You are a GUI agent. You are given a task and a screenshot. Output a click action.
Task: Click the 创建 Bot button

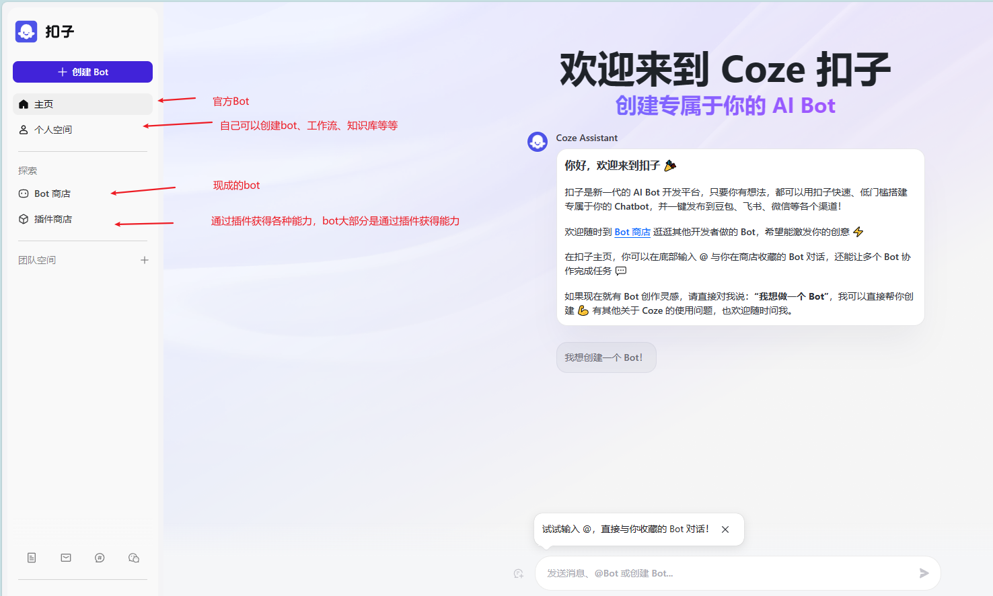coord(83,72)
